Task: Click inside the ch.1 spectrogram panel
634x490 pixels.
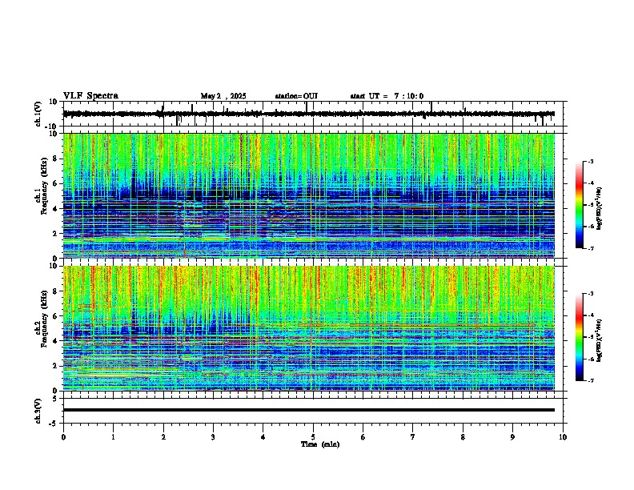Action: (x=309, y=195)
